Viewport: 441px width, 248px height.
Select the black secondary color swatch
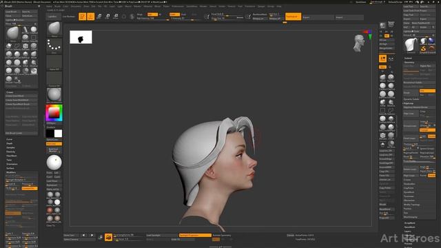point(50,134)
